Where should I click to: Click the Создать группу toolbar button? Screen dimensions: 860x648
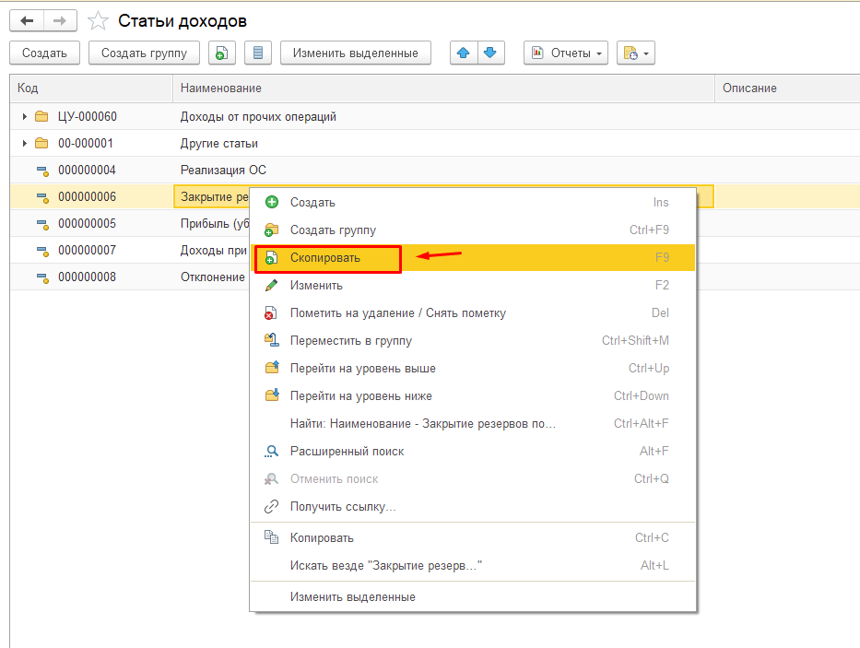pos(144,53)
